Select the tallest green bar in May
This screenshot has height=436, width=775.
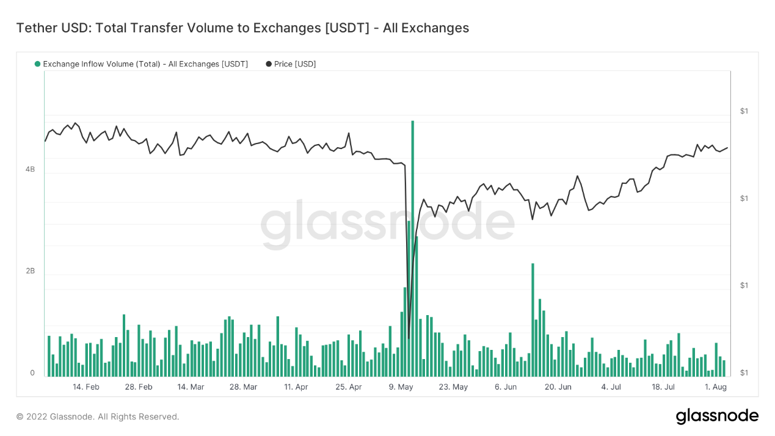click(x=413, y=244)
